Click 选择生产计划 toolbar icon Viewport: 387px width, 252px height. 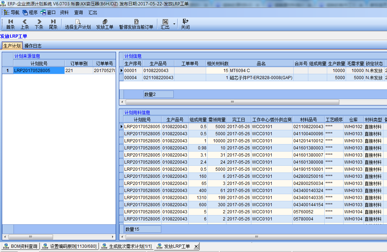78,24
